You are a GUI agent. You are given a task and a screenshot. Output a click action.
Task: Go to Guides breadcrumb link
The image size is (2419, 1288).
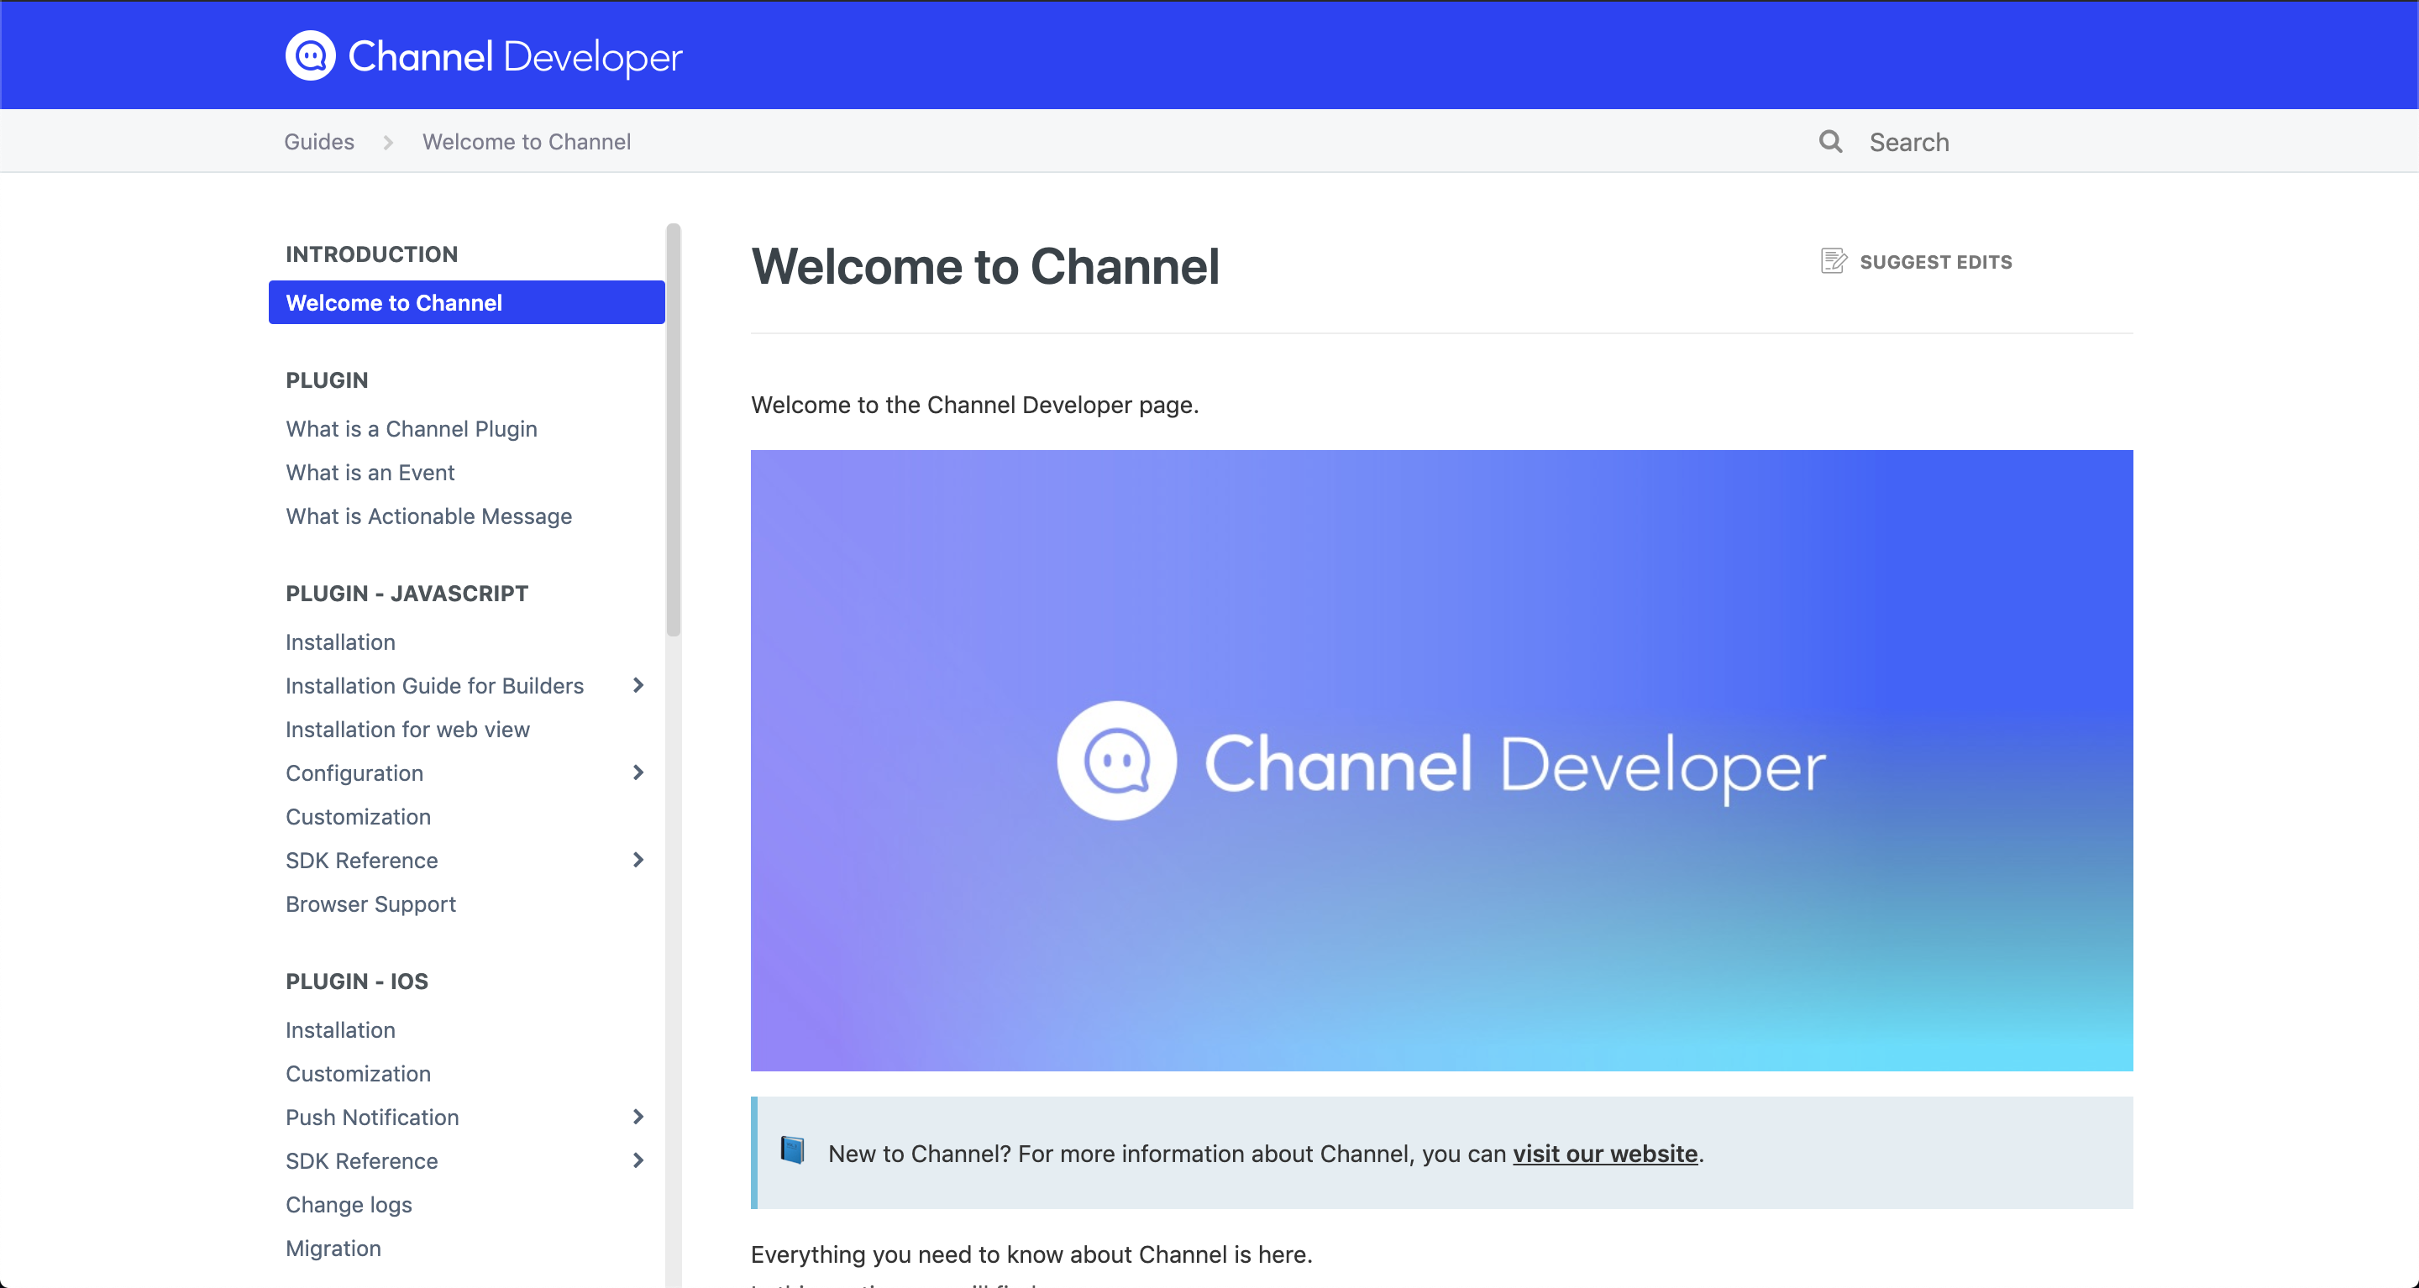[x=319, y=142]
